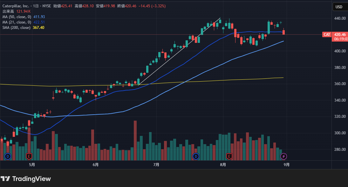Click the 出来高 volume legend

click(8, 11)
